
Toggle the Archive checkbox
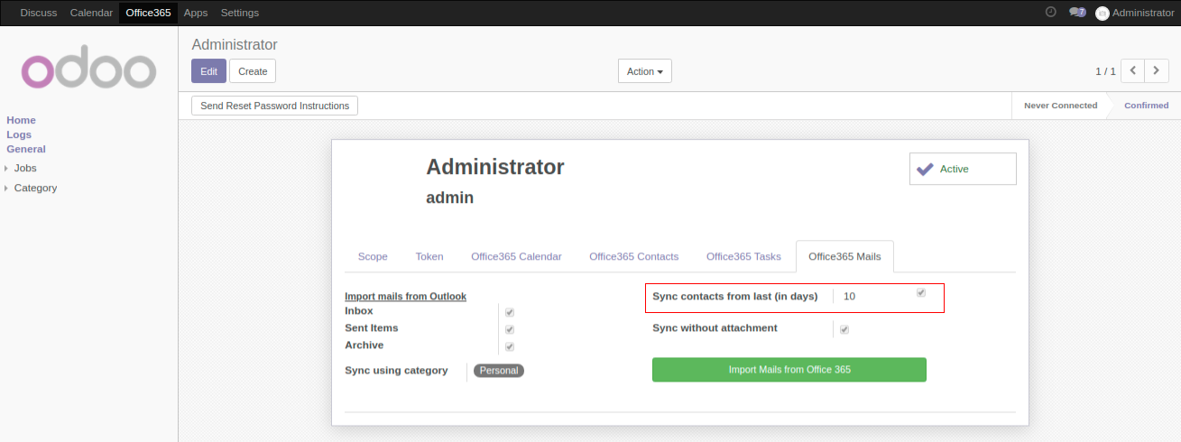click(510, 346)
